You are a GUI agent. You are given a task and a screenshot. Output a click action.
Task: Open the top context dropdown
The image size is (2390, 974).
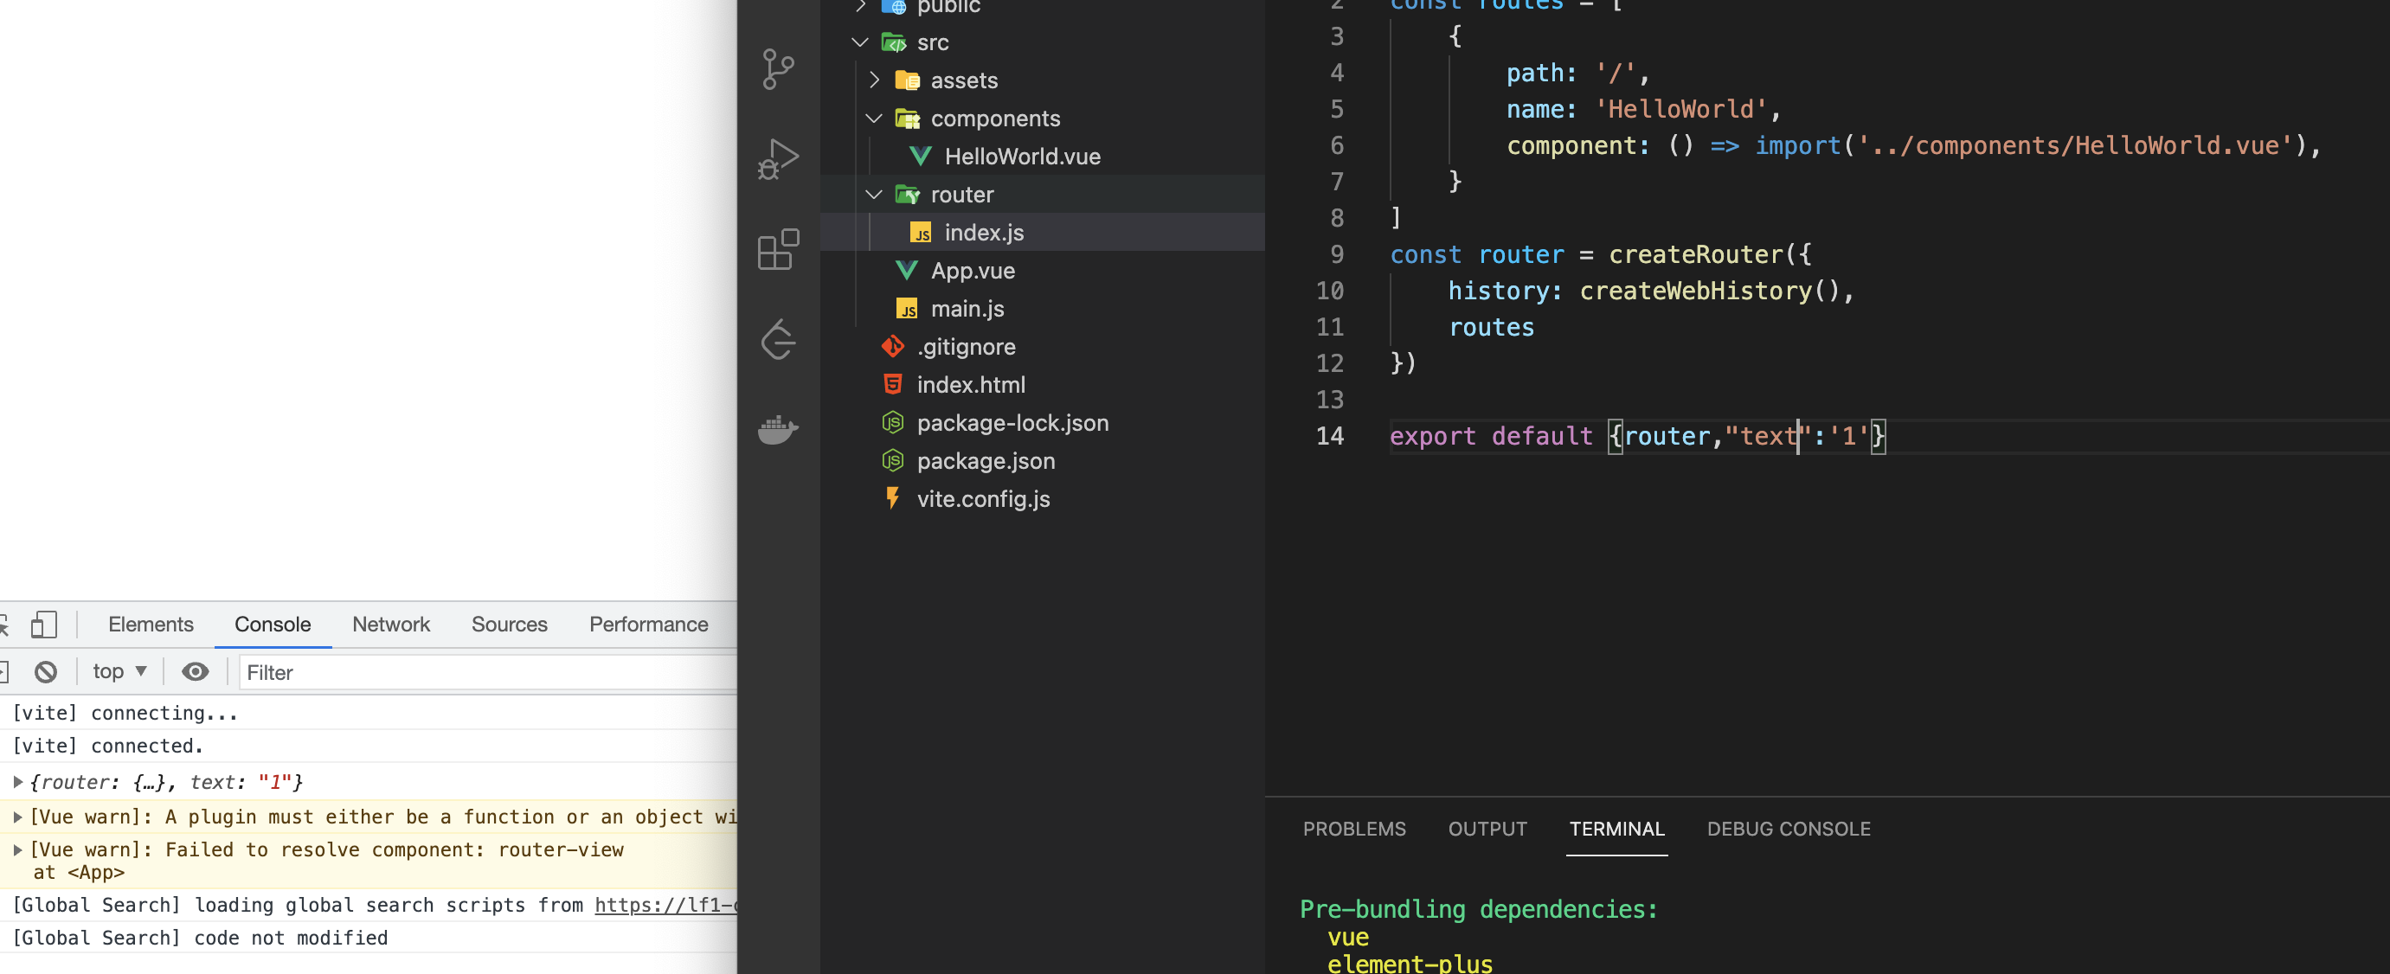click(x=119, y=671)
